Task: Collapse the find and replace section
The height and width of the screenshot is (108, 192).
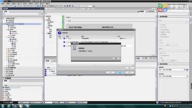Action: coord(159,17)
